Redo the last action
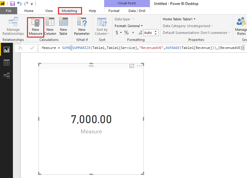The image size is (247, 178). click(26, 3)
